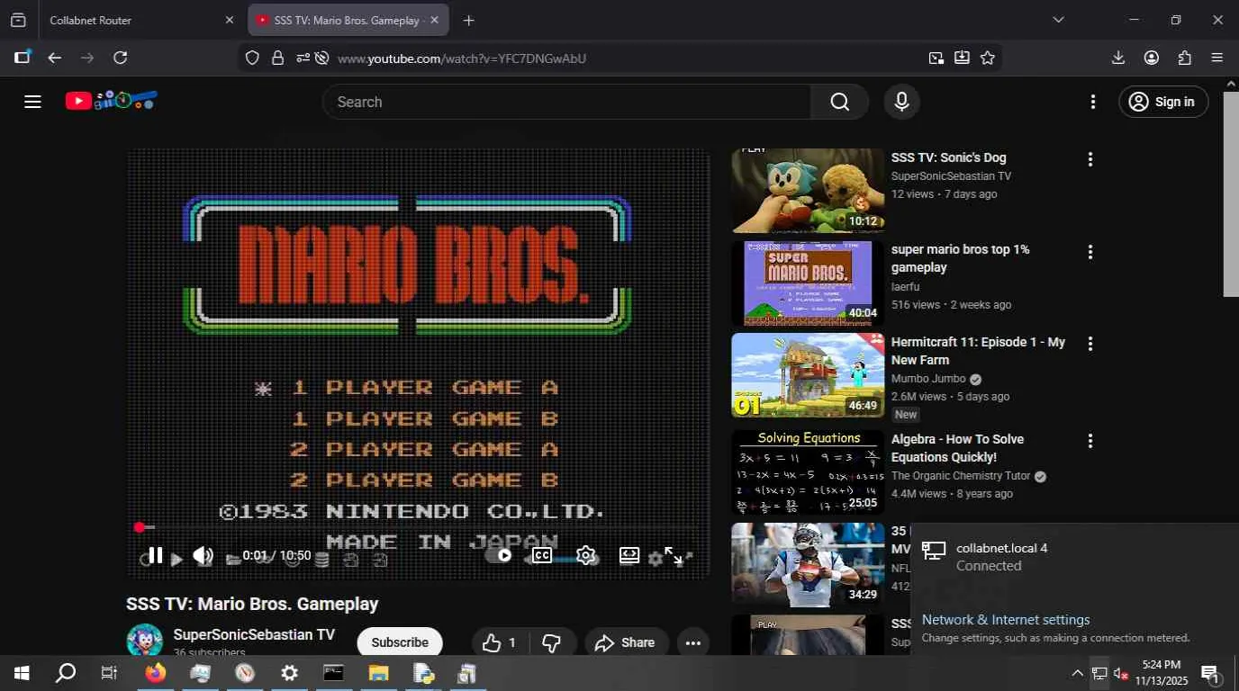This screenshot has width=1239, height=691.
Task: Show site security info via padlock
Action: click(277, 58)
